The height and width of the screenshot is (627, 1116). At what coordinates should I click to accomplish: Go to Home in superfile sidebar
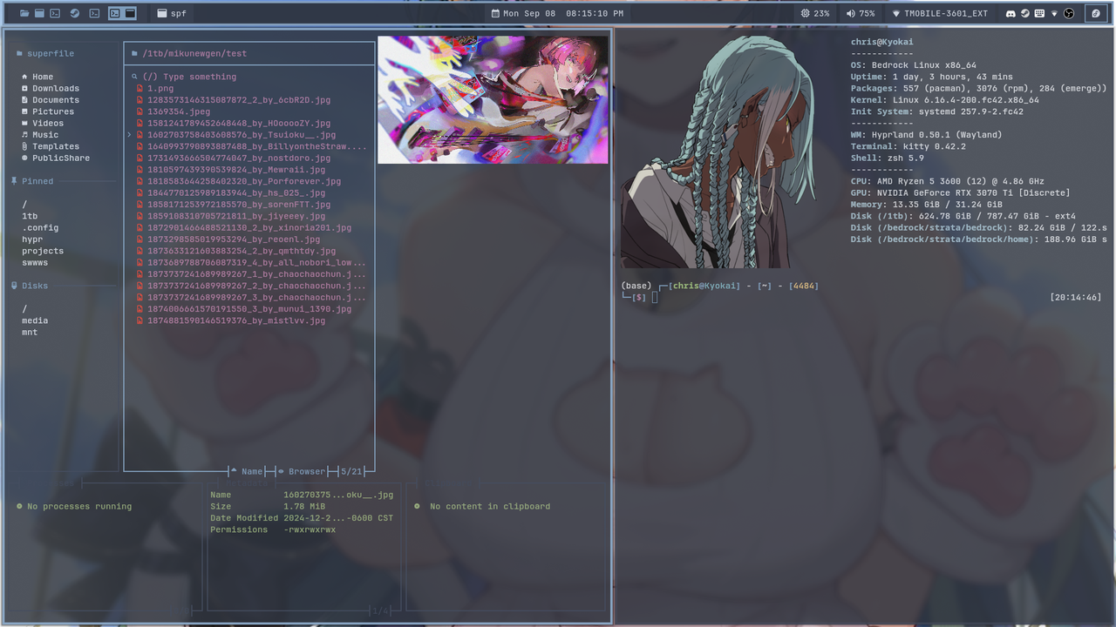tap(37, 77)
